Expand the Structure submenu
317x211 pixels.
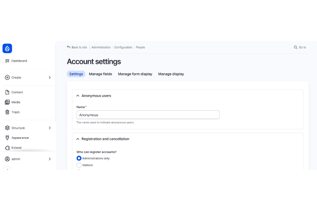tap(50, 128)
